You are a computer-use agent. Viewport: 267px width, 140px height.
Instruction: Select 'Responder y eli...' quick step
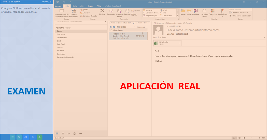(x=151, y=15)
